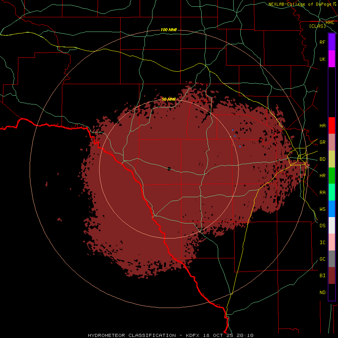
Task: Click the HHC product label
Action: [x=330, y=23]
